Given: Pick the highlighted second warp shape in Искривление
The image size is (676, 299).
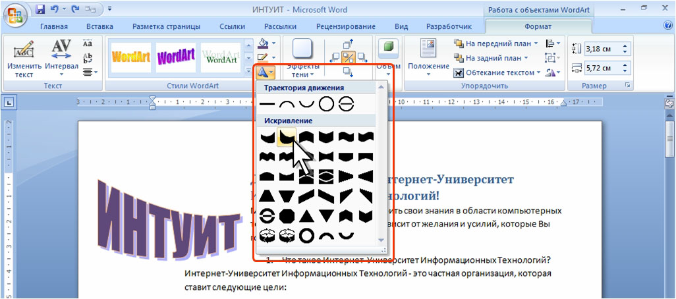Looking at the screenshot, I should click(287, 136).
